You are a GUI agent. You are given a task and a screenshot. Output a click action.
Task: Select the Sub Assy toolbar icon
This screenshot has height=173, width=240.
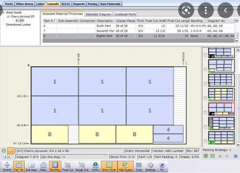(31, 166)
